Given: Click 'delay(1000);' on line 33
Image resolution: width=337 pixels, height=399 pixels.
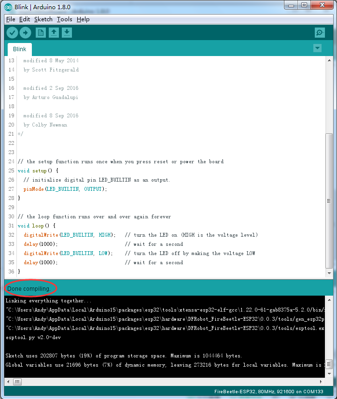Looking at the screenshot, I should (x=41, y=244).
